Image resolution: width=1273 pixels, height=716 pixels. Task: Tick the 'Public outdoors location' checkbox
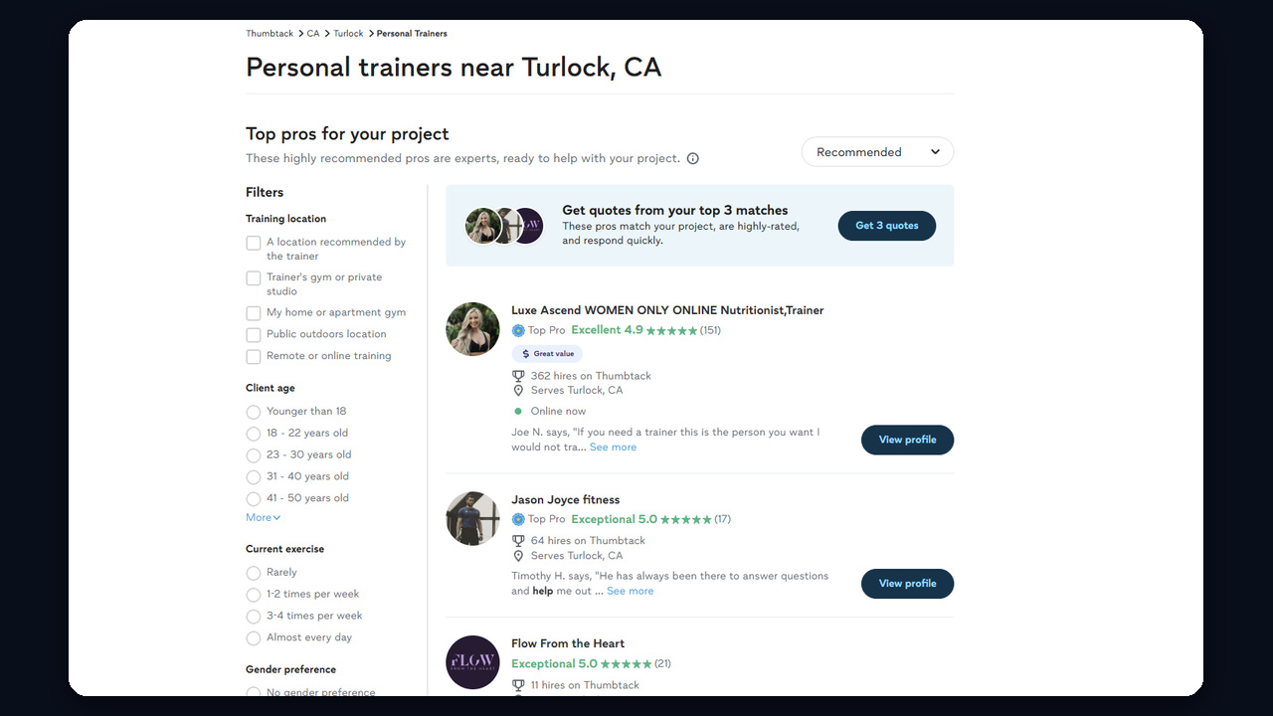254,335
